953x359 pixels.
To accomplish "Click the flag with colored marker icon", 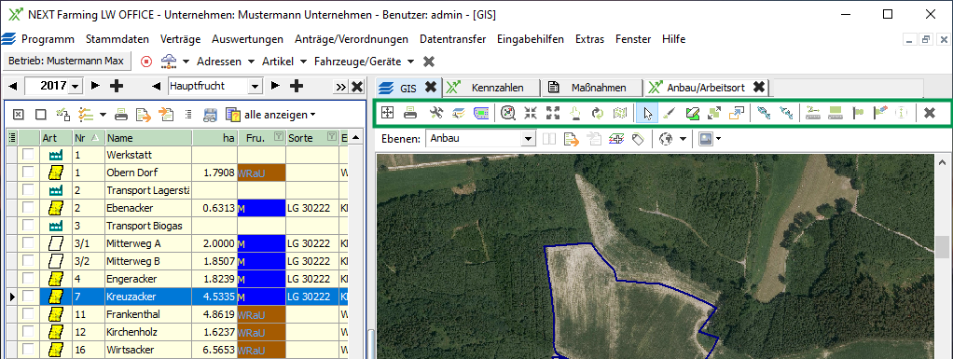I will (880, 113).
